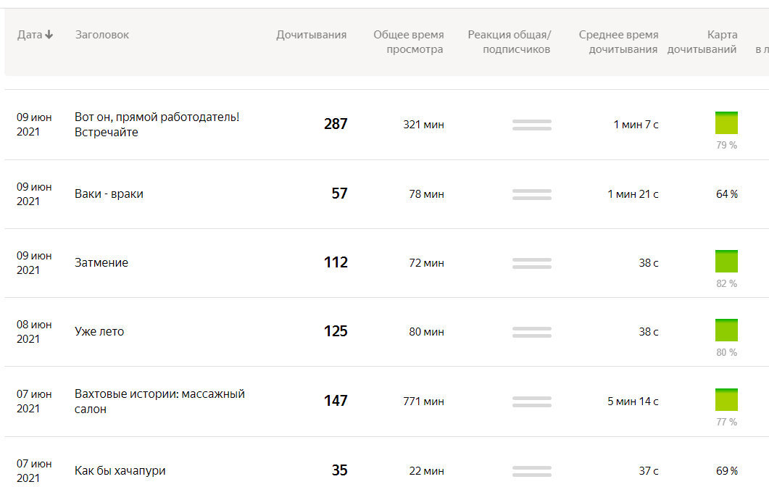The image size is (769, 487).
Task: Click the 80 % read-through map swatch
Action: [x=726, y=330]
